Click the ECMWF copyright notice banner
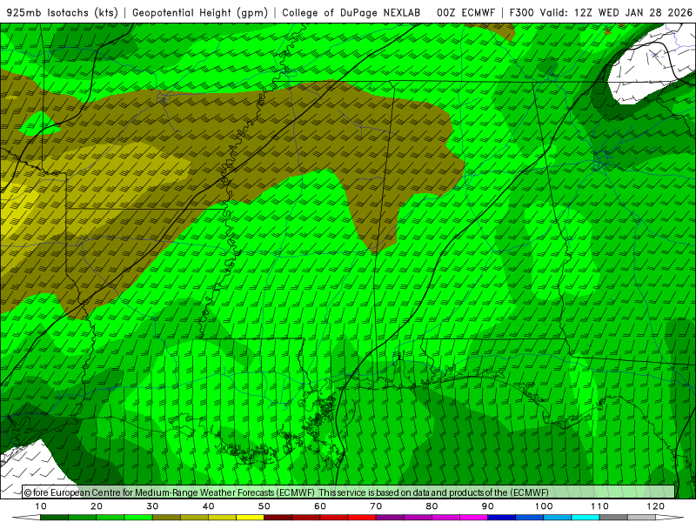Image resolution: width=696 pixels, height=522 pixels. (x=349, y=492)
